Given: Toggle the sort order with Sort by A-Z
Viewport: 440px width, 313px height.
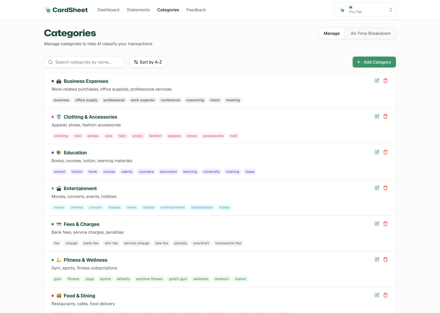Looking at the screenshot, I should pyautogui.click(x=148, y=62).
